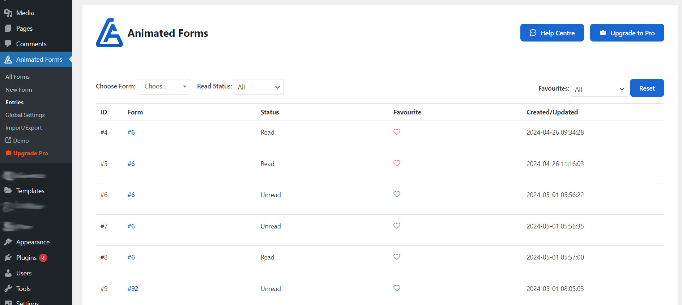Open form #6 link in entry #6 row

coord(131,195)
